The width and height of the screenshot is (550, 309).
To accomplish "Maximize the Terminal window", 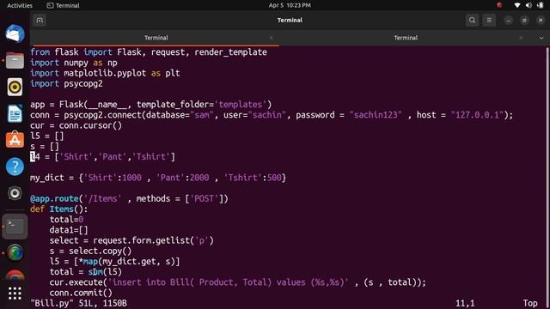I will point(524,21).
